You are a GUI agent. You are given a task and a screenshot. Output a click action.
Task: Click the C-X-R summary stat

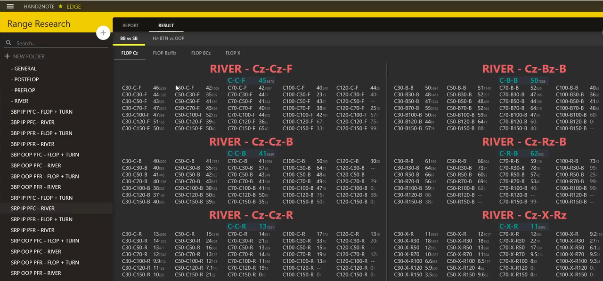point(523,226)
